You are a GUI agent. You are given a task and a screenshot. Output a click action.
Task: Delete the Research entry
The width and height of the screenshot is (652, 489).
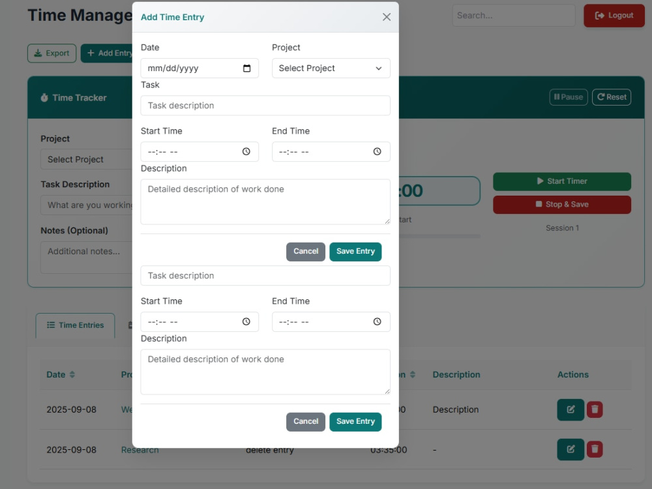click(x=595, y=449)
